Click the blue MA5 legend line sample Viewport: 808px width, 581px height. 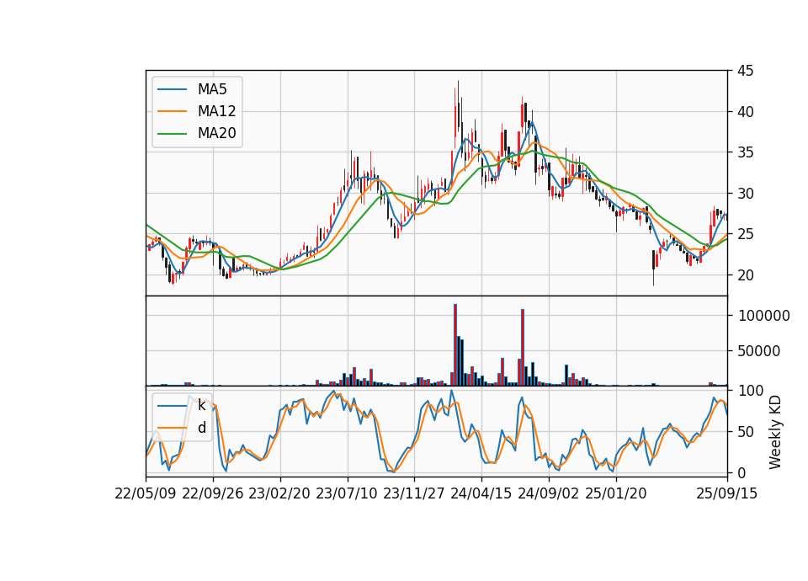172,89
